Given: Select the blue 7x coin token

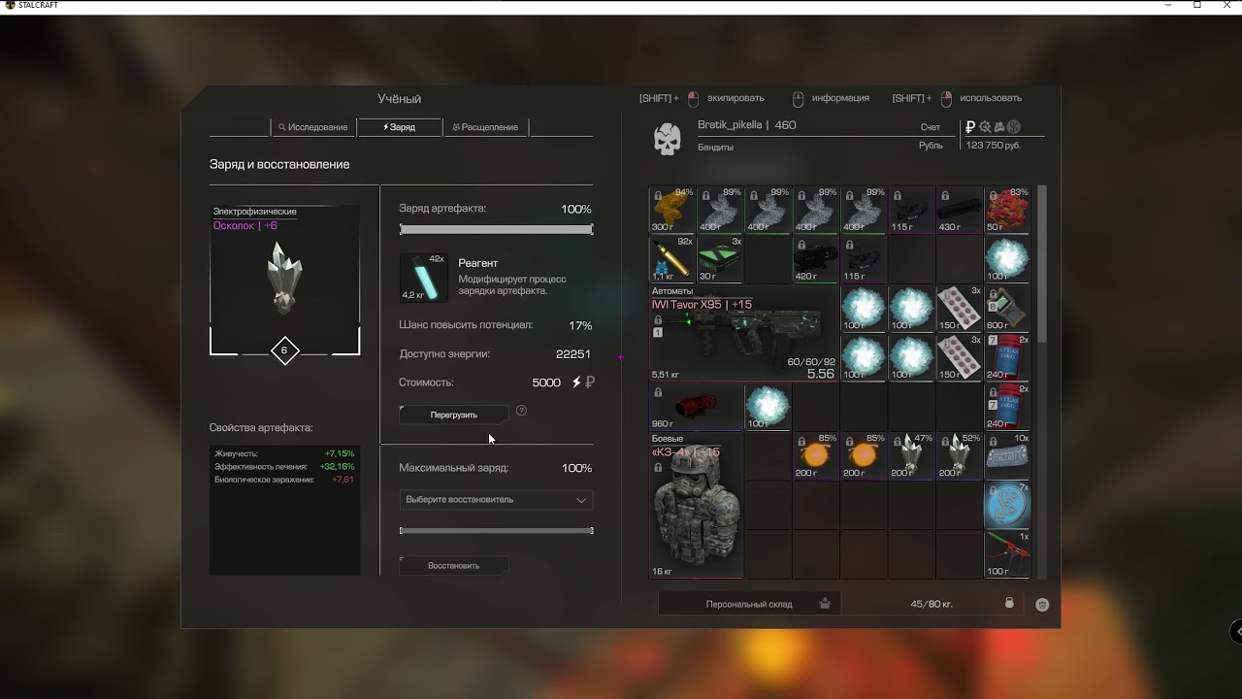Looking at the screenshot, I should pyautogui.click(x=1007, y=506).
